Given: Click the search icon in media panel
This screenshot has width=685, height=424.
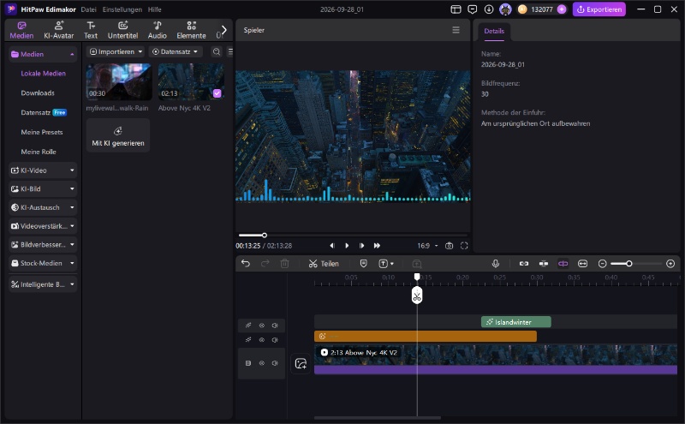Looking at the screenshot, I should coord(217,51).
